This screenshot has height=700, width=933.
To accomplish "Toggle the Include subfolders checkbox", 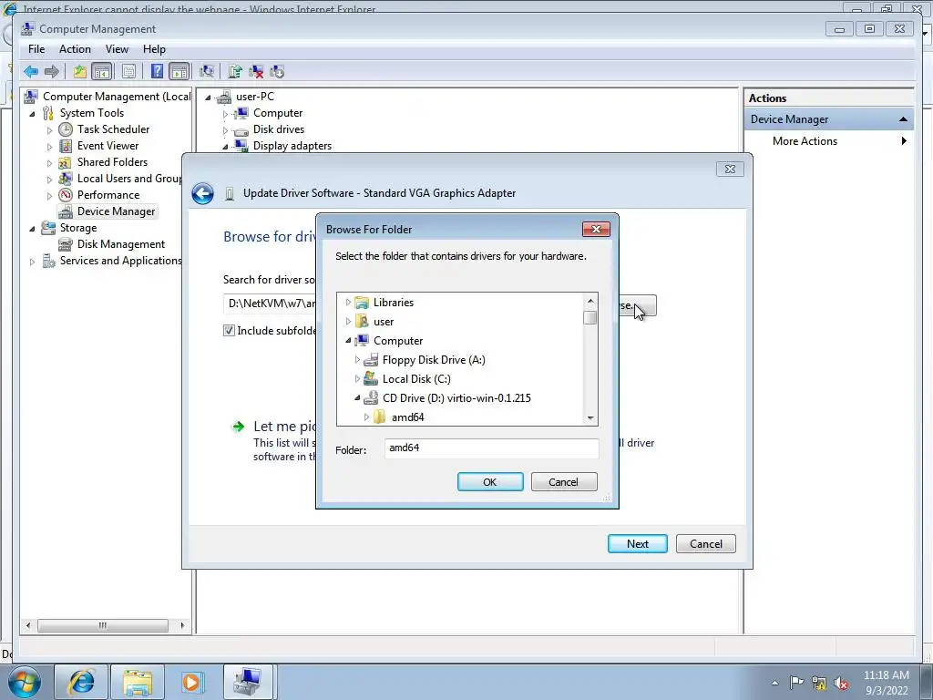I will tap(229, 330).
